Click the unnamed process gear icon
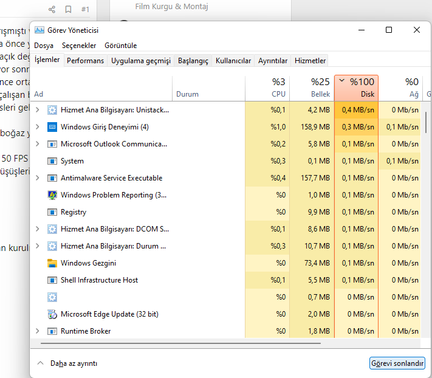 click(52, 297)
